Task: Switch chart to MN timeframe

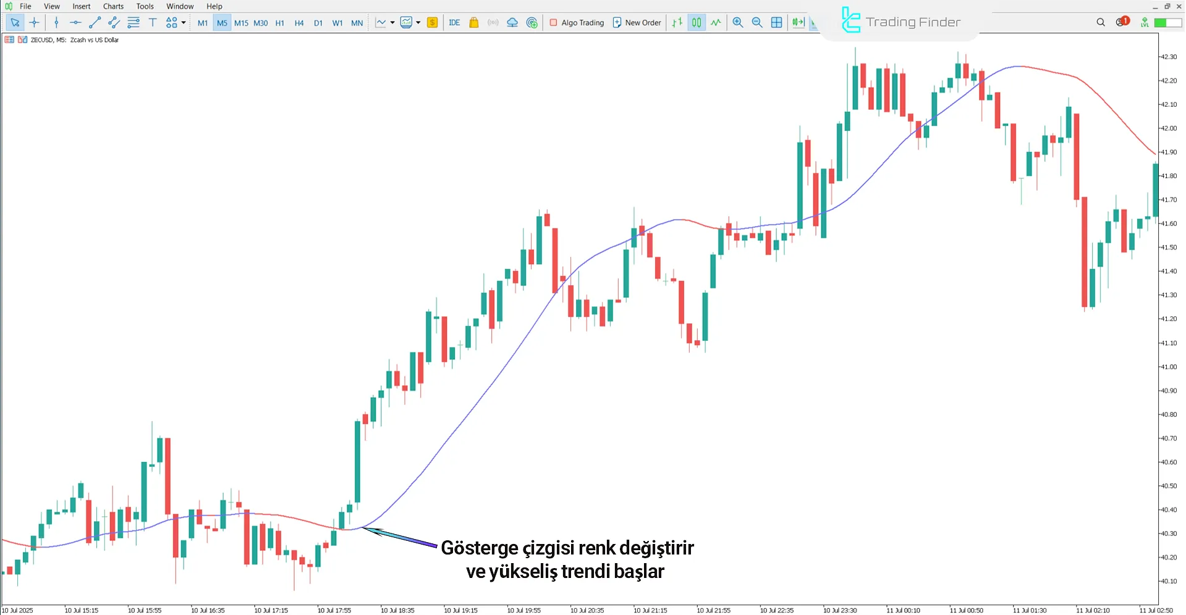Action: click(x=357, y=23)
